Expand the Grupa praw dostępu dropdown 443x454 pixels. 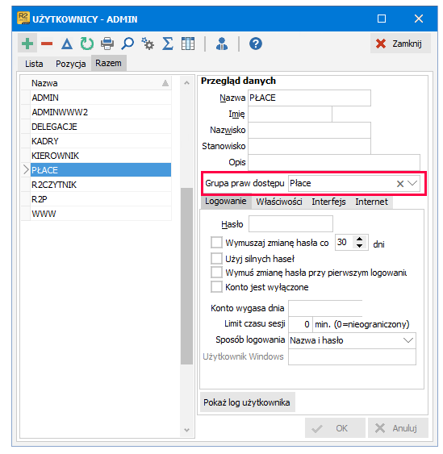(412, 183)
